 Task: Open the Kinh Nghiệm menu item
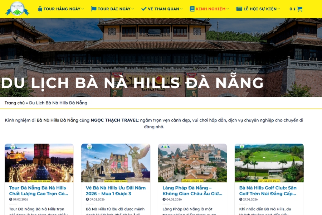[x=210, y=9]
